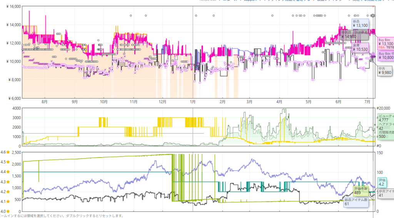Click the 1月 month label
This screenshot has height=218, width=394.
coord(193,102)
